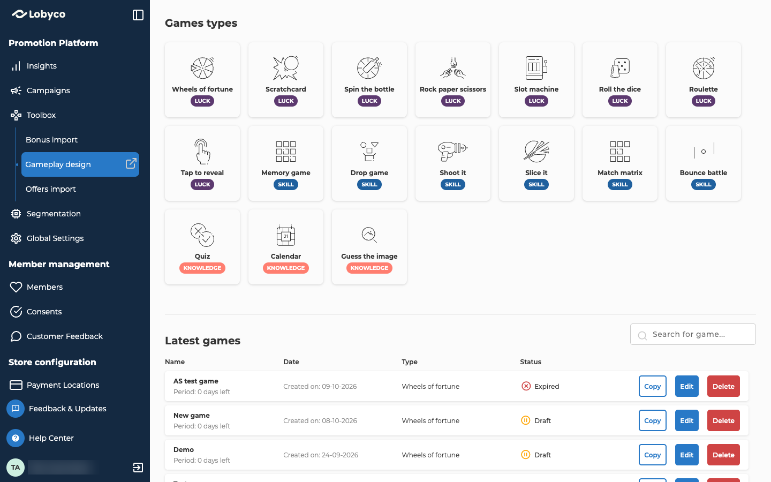Choose the Calendar game type

(286, 247)
